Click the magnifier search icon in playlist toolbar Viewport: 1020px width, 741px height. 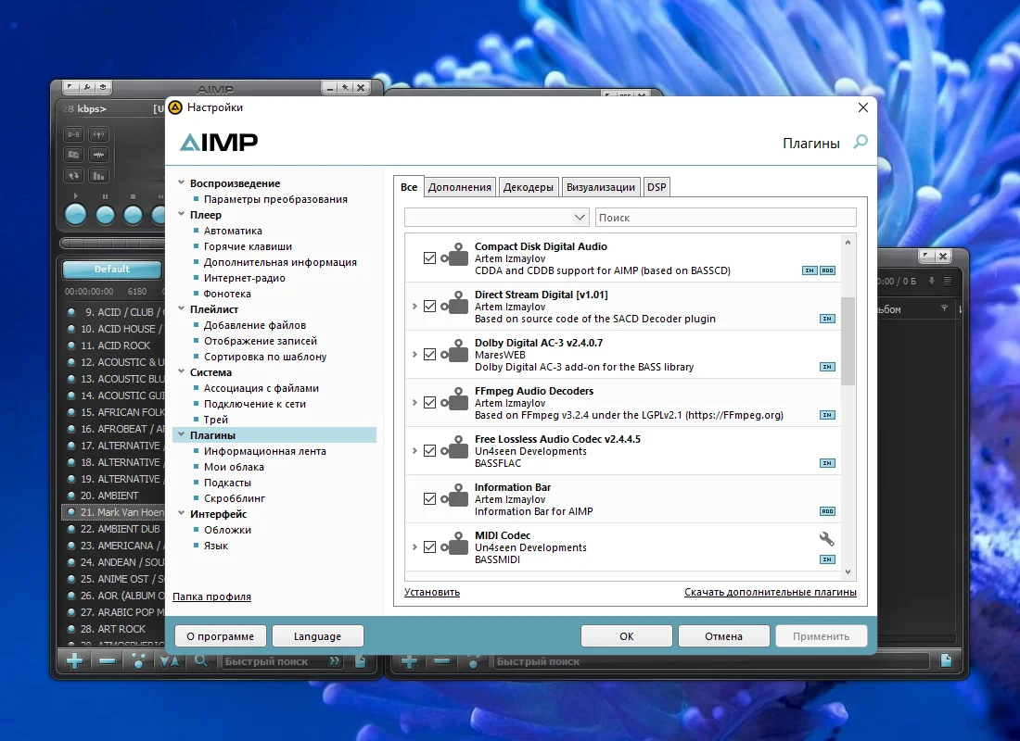pos(201,661)
